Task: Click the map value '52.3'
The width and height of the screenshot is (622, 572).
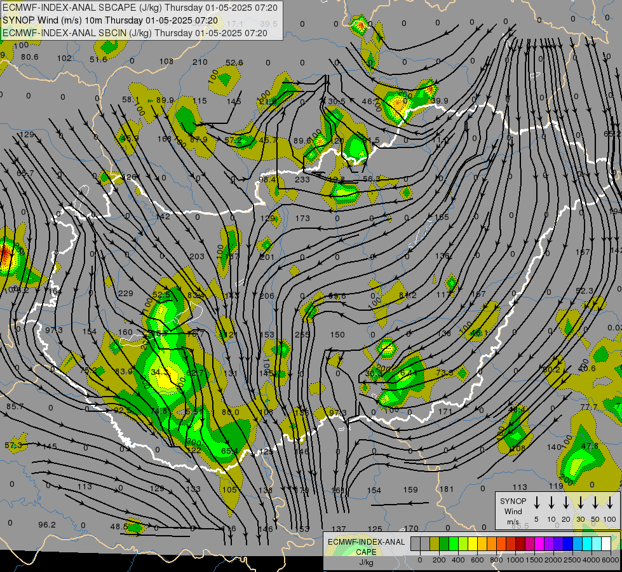Action: tap(585, 291)
